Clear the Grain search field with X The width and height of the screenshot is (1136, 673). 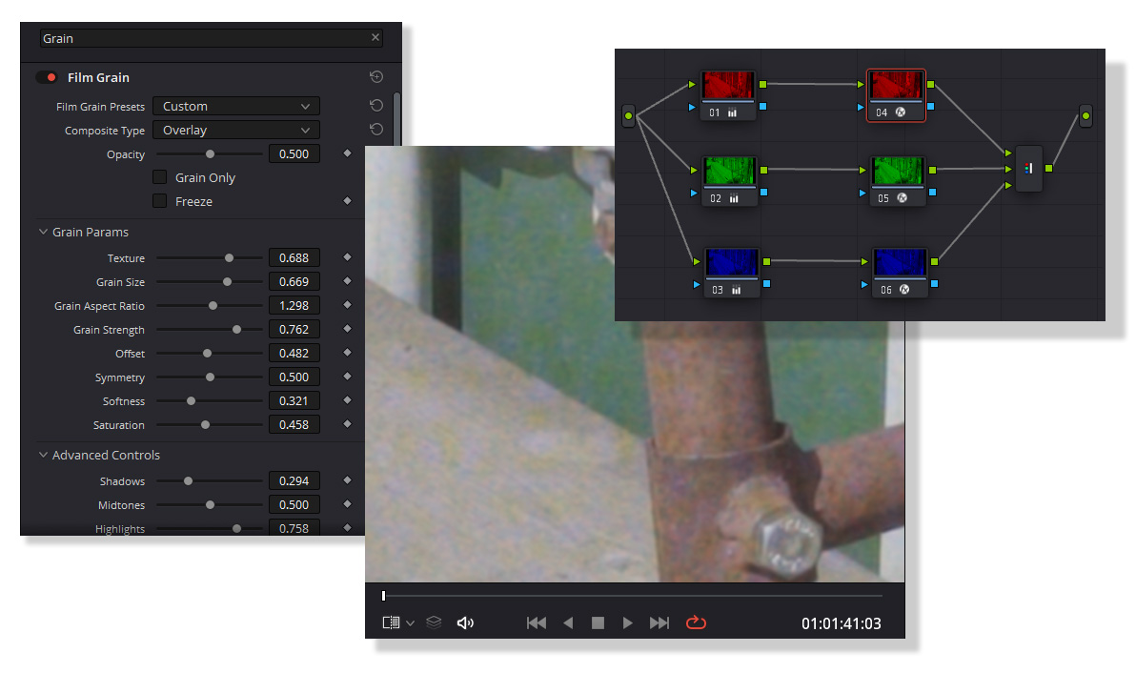375,38
